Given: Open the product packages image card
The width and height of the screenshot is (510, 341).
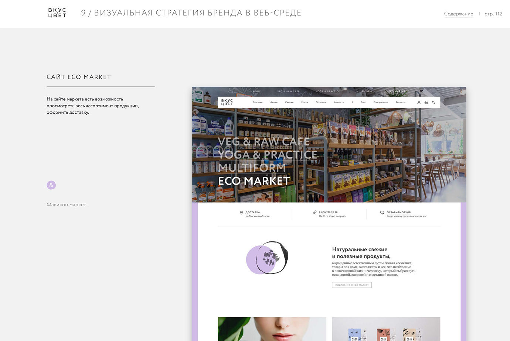Looking at the screenshot, I should click(x=386, y=329).
